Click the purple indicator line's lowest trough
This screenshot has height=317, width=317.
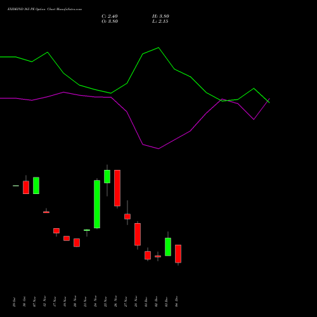coord(158,148)
